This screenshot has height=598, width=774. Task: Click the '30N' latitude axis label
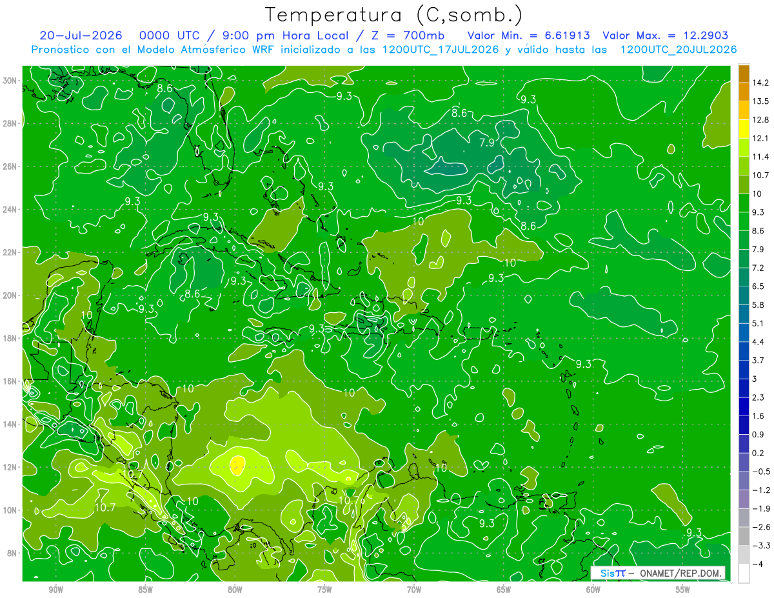(x=10, y=81)
